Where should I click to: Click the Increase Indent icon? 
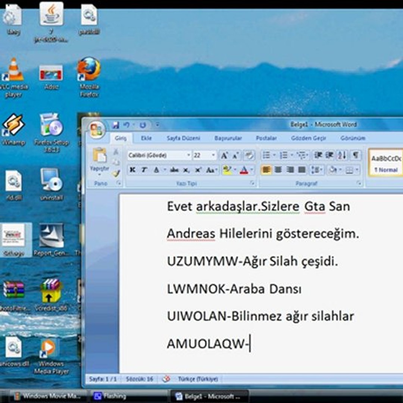click(x=329, y=155)
